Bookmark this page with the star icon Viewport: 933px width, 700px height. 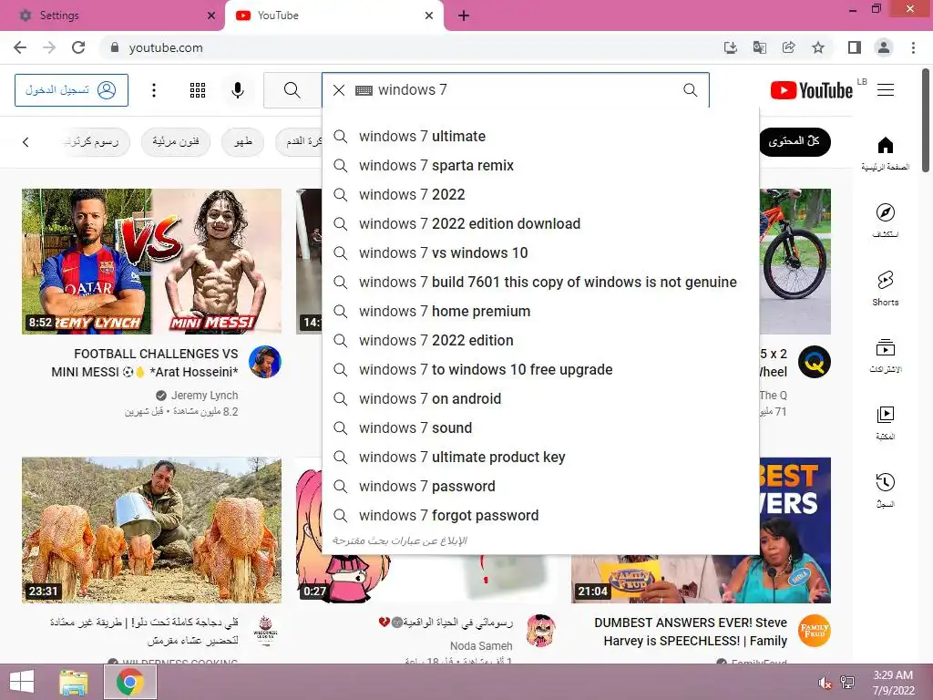pos(818,47)
